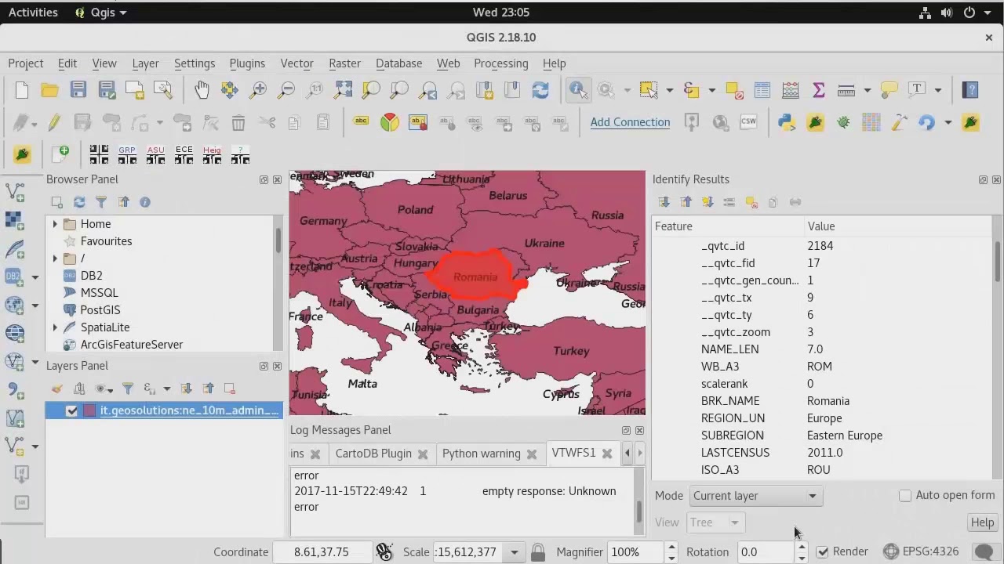
Task: Click the EPSG:4326 CRS button
Action: click(x=921, y=551)
